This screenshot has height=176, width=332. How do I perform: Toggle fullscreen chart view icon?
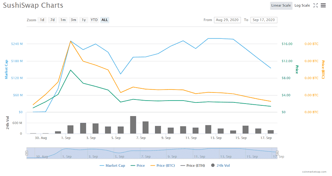pos(315,6)
